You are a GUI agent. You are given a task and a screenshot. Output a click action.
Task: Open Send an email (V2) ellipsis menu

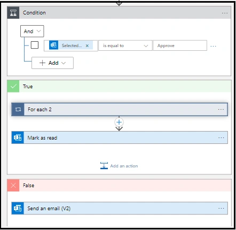(221, 208)
